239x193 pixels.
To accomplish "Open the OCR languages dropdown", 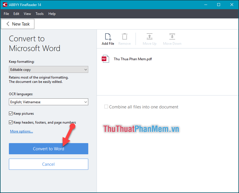I will [x=48, y=102].
